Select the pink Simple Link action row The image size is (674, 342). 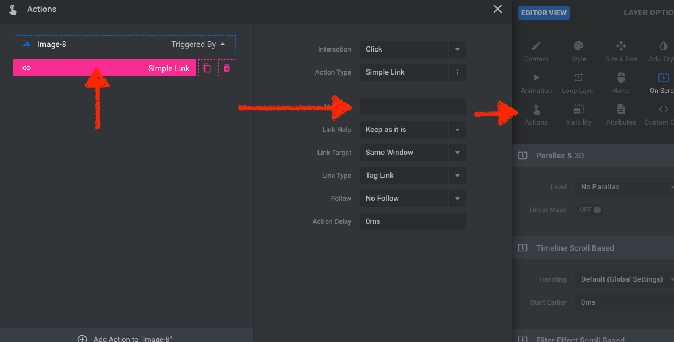click(x=104, y=68)
